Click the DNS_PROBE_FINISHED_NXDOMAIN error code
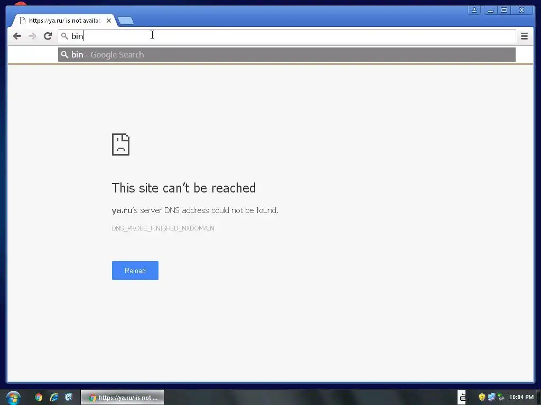The image size is (541, 405). click(x=163, y=228)
